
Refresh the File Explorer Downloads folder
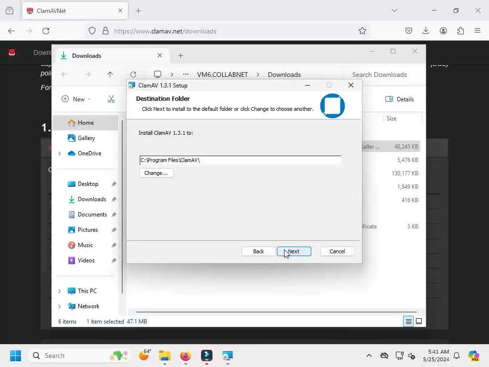point(133,75)
